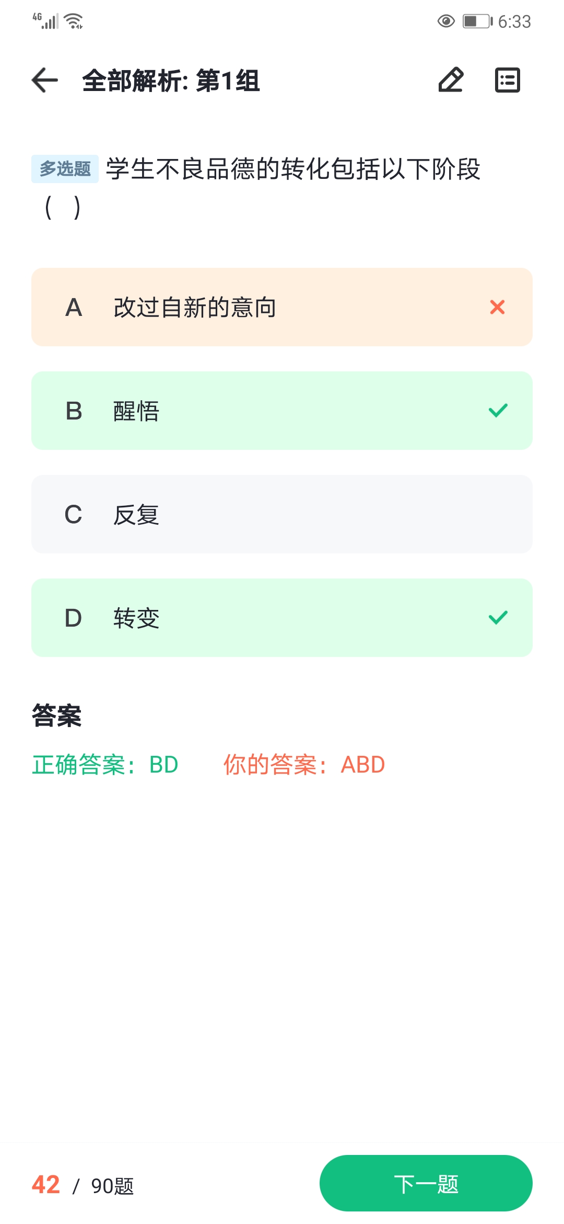Select option B 醒悟
The image size is (564, 1224).
coord(282,411)
